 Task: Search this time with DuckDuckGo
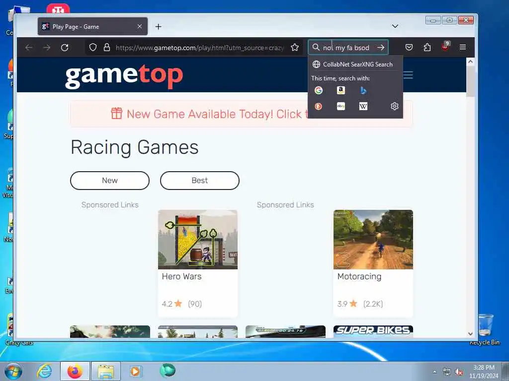(319, 106)
